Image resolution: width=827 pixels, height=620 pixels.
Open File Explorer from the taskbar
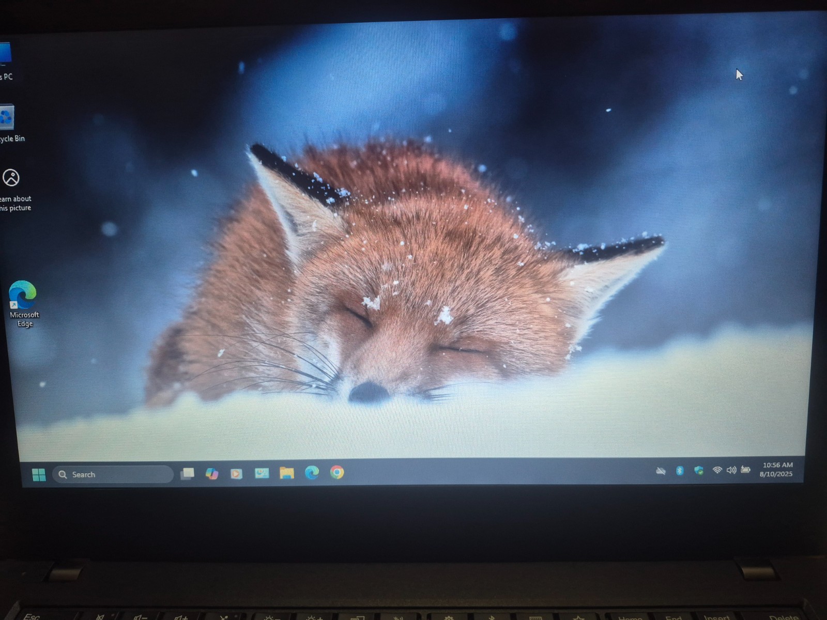click(x=287, y=472)
